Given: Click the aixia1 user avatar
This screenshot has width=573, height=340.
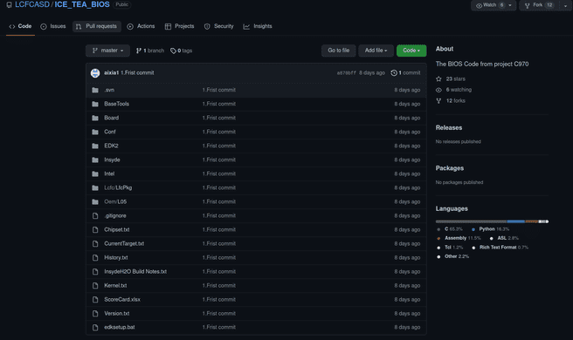Looking at the screenshot, I should click(95, 73).
